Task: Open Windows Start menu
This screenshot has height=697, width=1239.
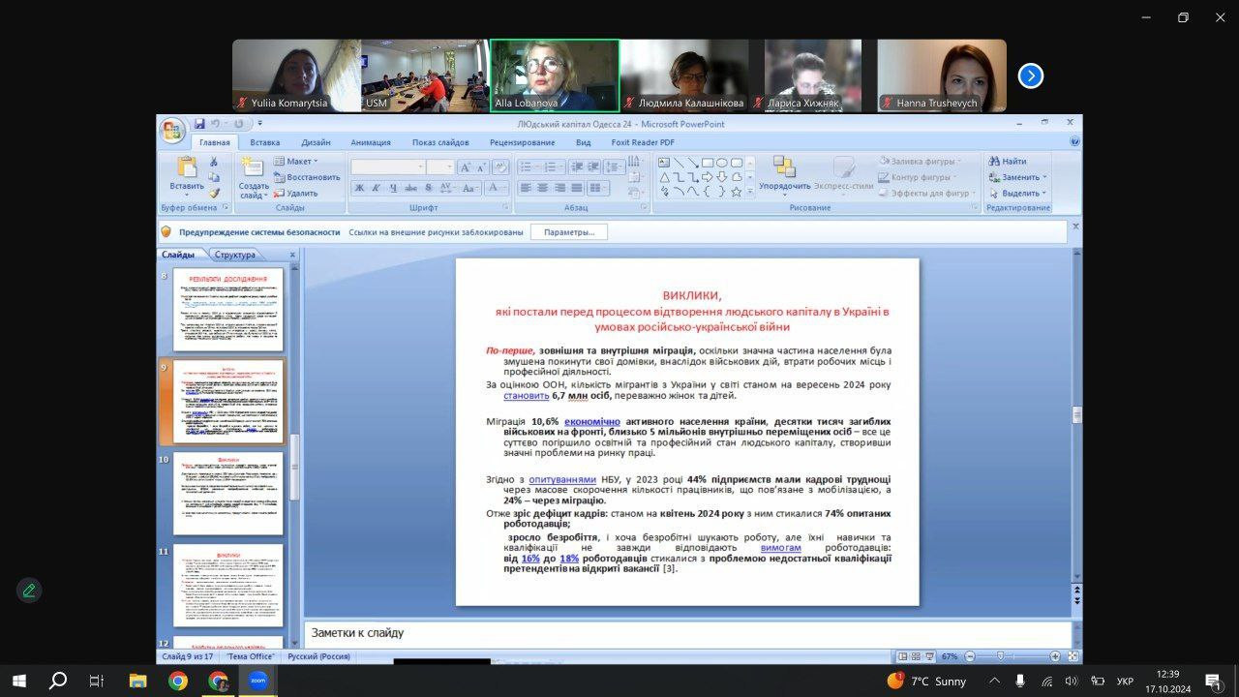Action: (19, 681)
